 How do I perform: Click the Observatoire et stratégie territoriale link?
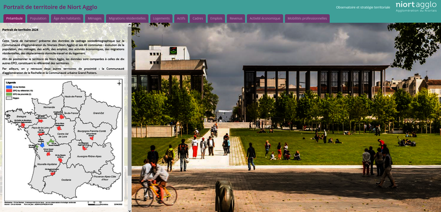point(363,7)
